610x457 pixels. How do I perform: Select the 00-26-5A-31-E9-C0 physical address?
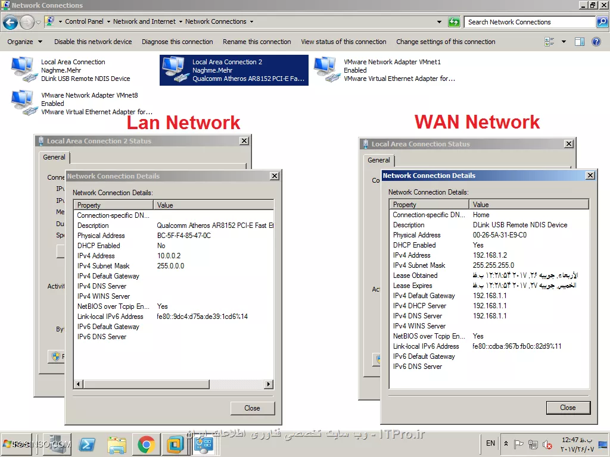click(500, 234)
